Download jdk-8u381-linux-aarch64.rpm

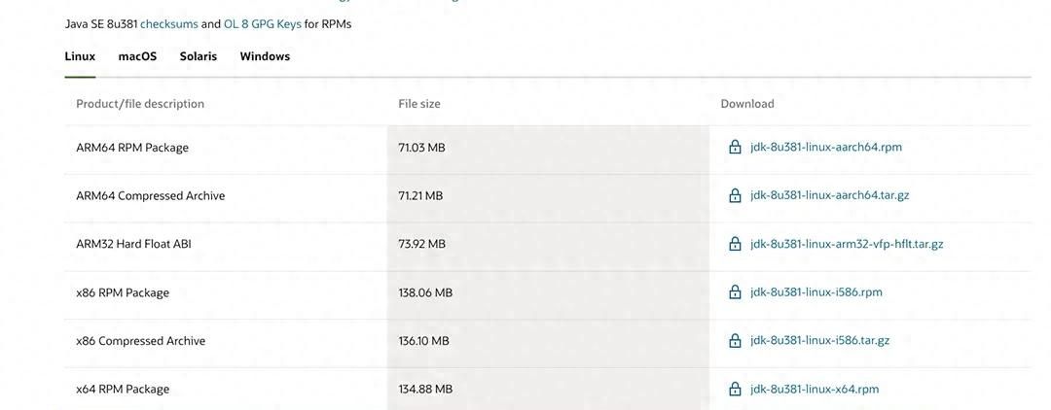click(826, 148)
